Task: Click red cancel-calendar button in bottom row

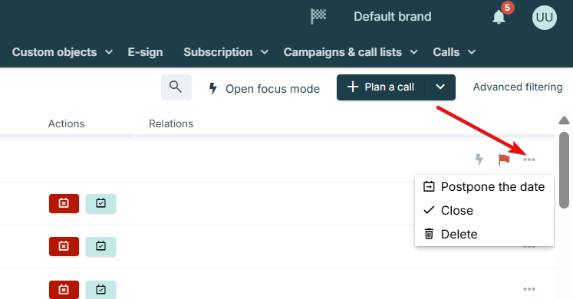Action: [64, 290]
